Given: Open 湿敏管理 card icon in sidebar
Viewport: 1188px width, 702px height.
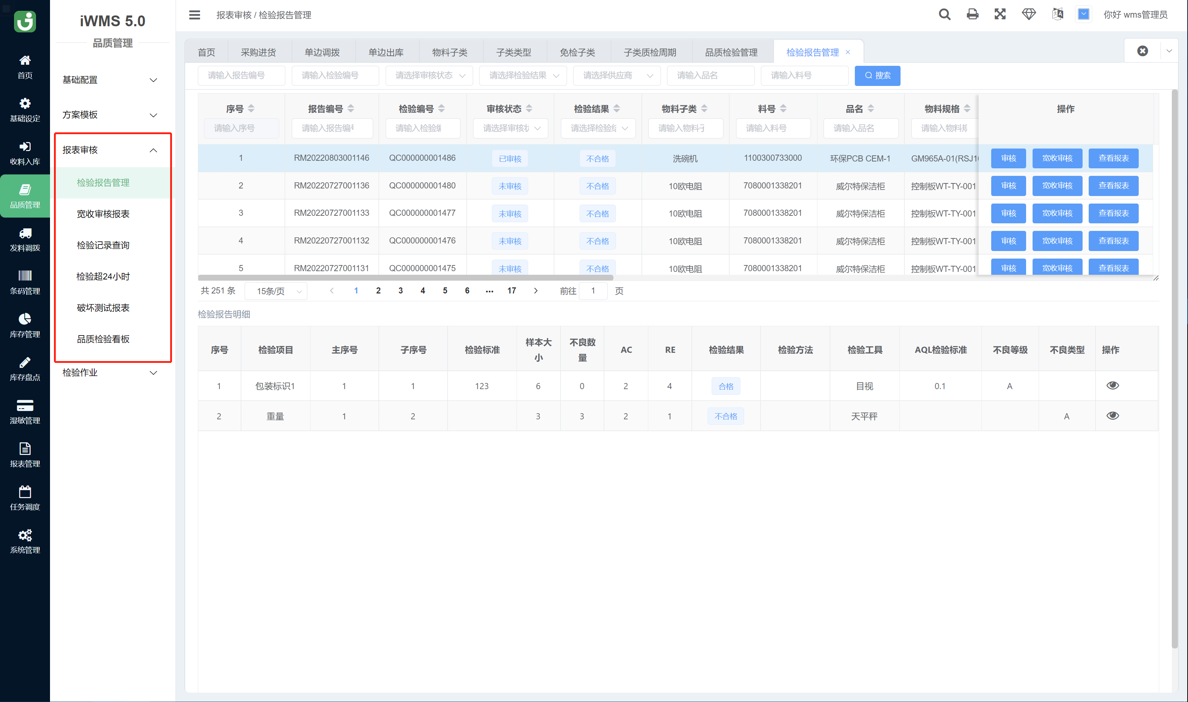Looking at the screenshot, I should pyautogui.click(x=24, y=405).
